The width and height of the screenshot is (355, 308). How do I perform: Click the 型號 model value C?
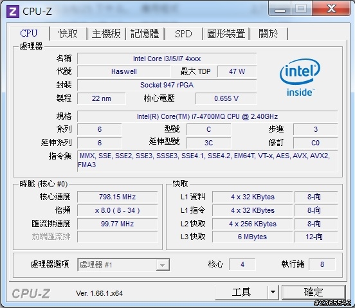pyautogui.click(x=208, y=129)
